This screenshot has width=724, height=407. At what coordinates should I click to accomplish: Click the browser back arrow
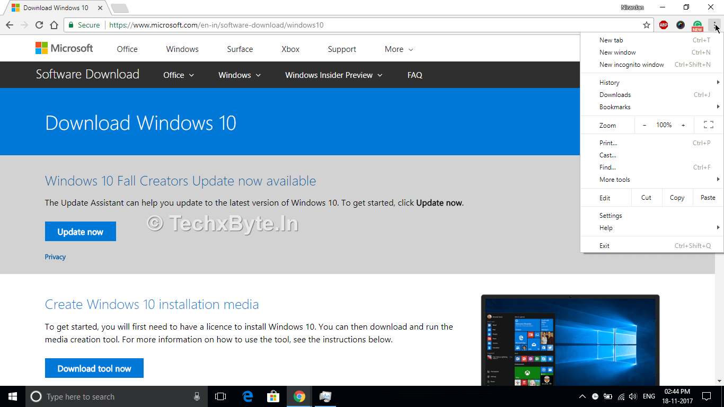pyautogui.click(x=9, y=25)
